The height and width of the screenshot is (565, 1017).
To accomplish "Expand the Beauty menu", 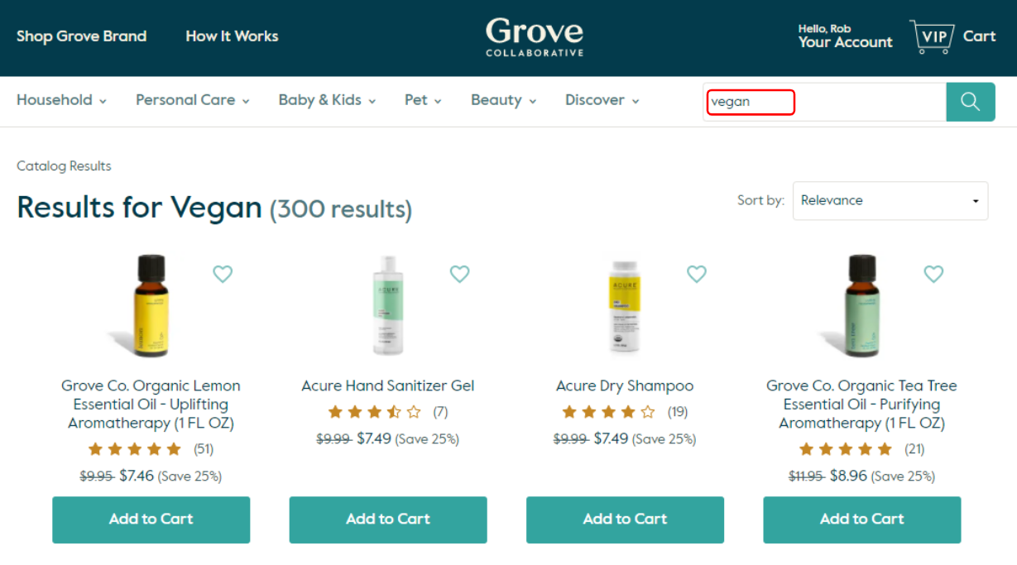I will [504, 100].
